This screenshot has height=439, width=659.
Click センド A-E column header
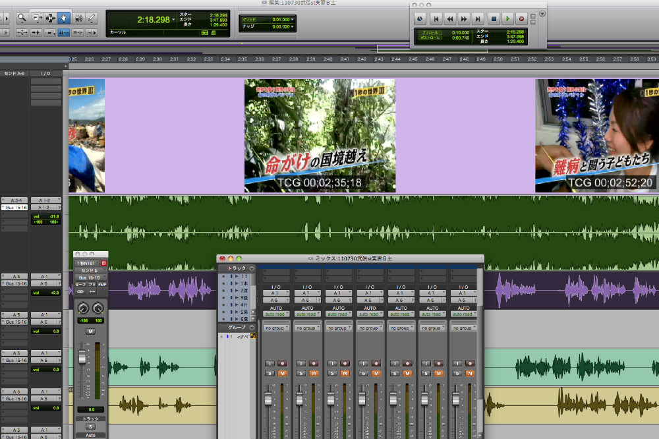[x=14, y=74]
